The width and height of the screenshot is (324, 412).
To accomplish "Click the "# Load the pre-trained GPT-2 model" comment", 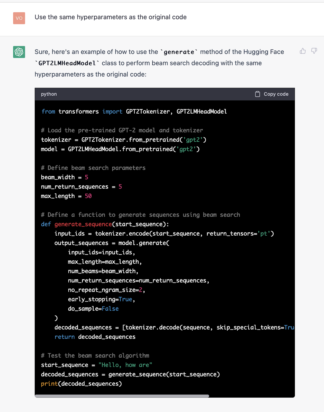I will click(x=122, y=130).
